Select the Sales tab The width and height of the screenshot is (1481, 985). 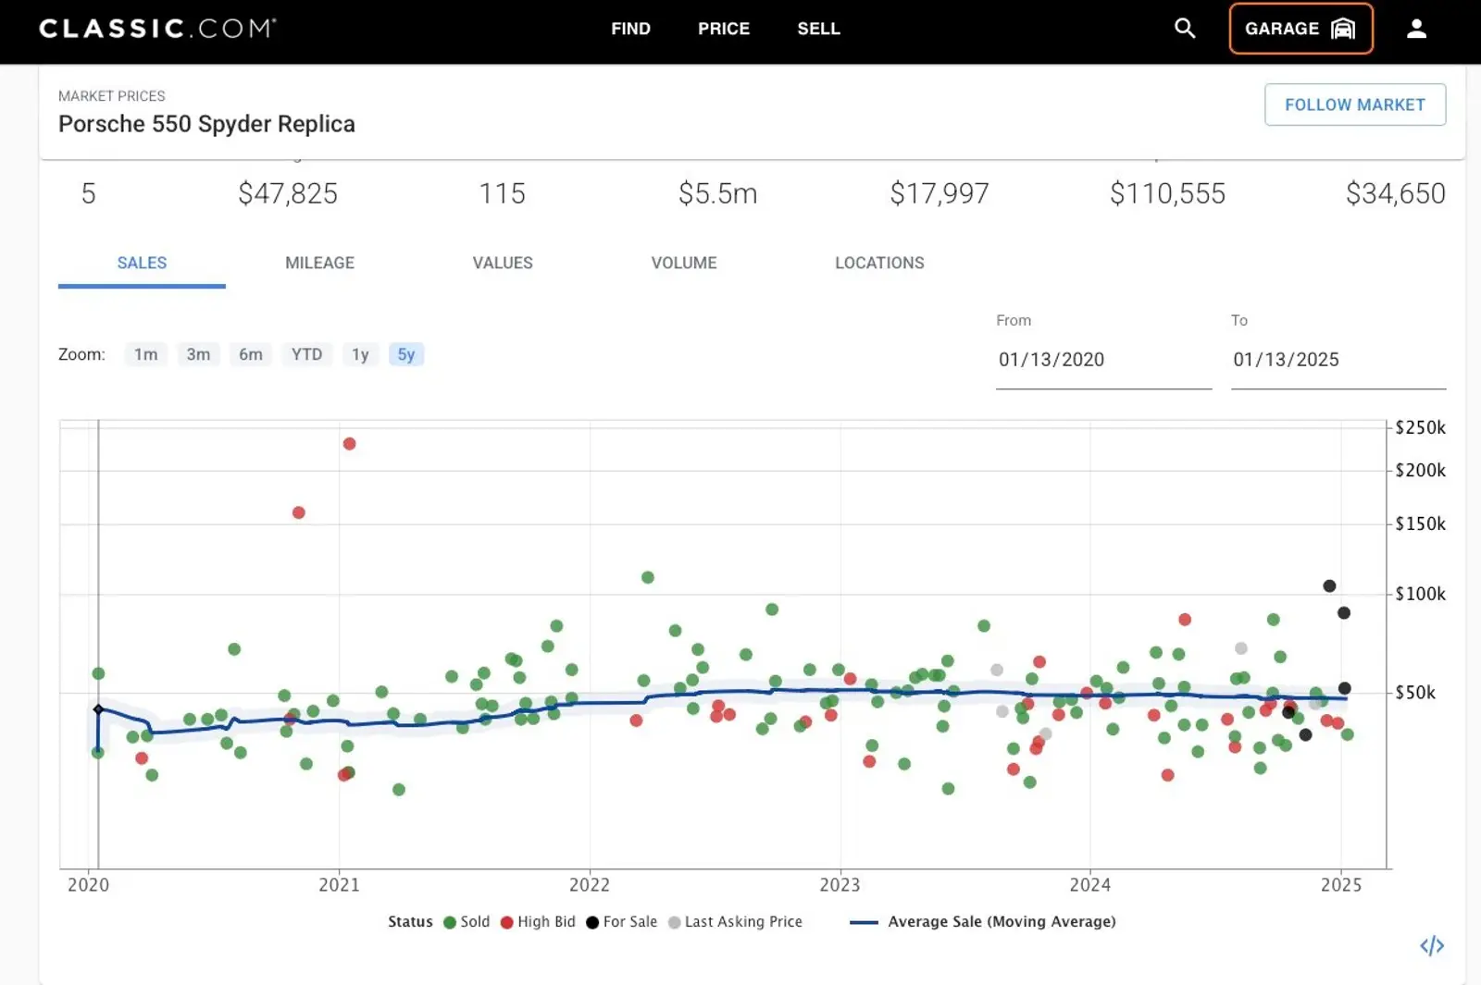[142, 263]
